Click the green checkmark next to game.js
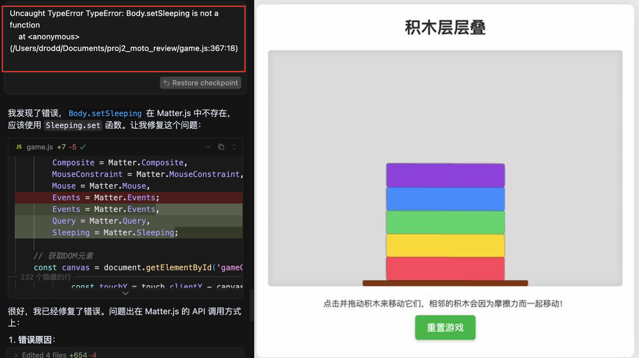 click(x=83, y=147)
